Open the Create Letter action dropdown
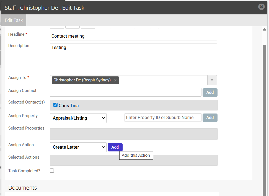The height and width of the screenshot is (196, 269). [x=78, y=147]
